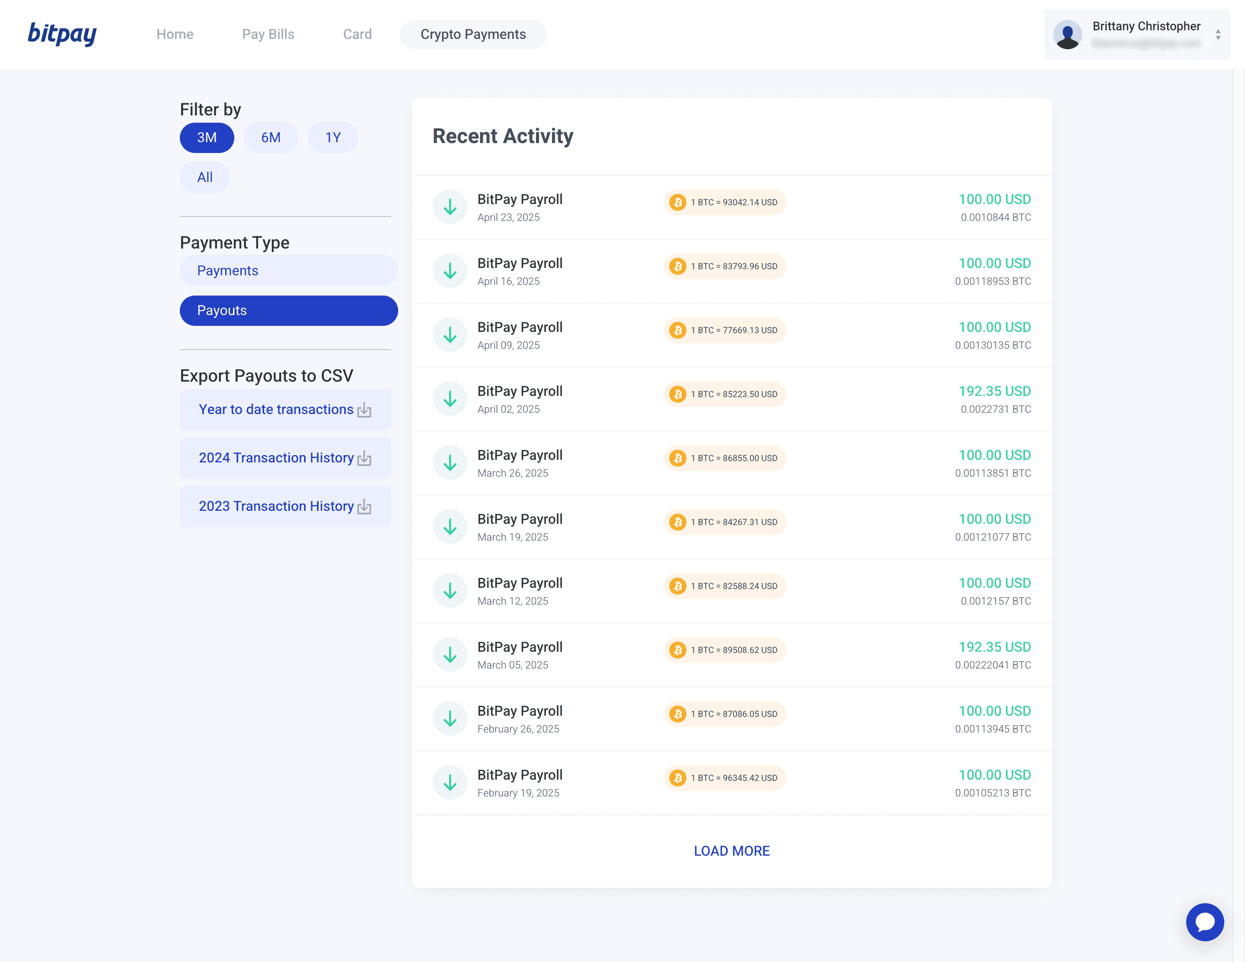Select the 3M time filter
1245x962 pixels.
point(207,137)
